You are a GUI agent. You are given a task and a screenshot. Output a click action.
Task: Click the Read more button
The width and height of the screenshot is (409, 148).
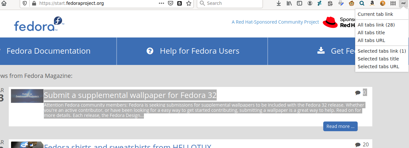340,126
